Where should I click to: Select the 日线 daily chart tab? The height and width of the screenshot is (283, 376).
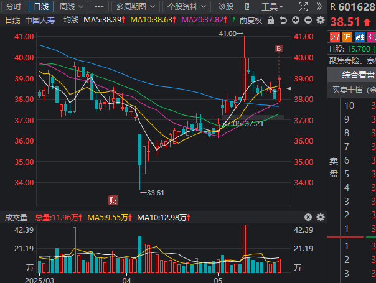pyautogui.click(x=40, y=7)
